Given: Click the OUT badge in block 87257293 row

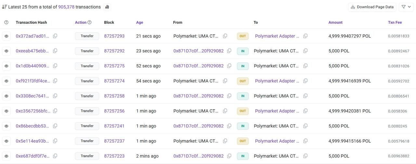Looking at the screenshot, I should point(242,36).
